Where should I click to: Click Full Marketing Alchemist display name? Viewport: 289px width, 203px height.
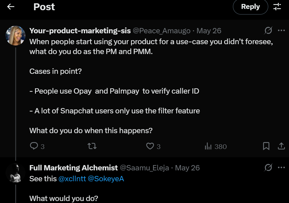coord(74,168)
